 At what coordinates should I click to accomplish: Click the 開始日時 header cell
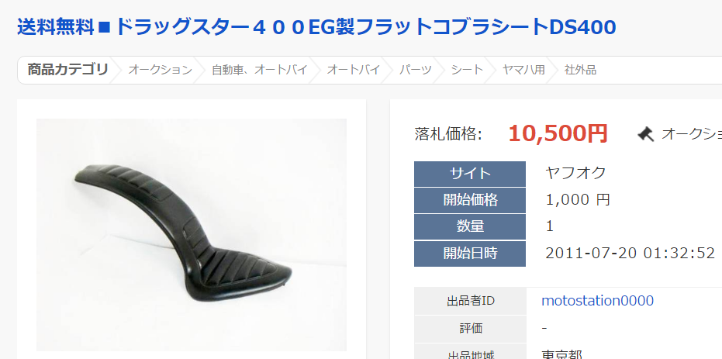[x=470, y=254]
